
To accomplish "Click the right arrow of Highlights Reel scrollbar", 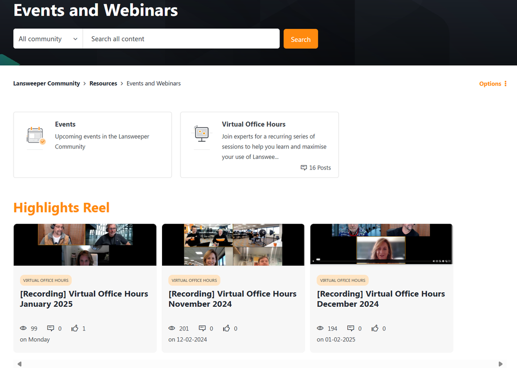I will point(500,364).
